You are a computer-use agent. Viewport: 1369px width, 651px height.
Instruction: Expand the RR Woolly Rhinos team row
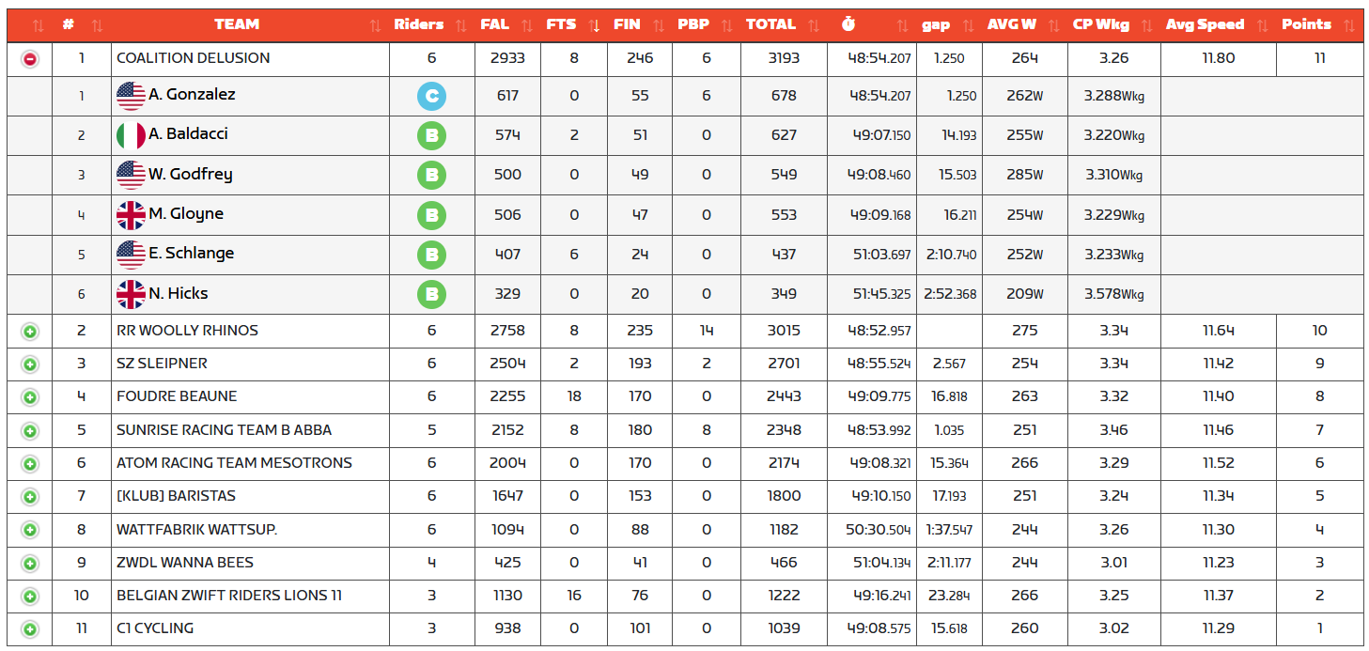click(x=30, y=332)
